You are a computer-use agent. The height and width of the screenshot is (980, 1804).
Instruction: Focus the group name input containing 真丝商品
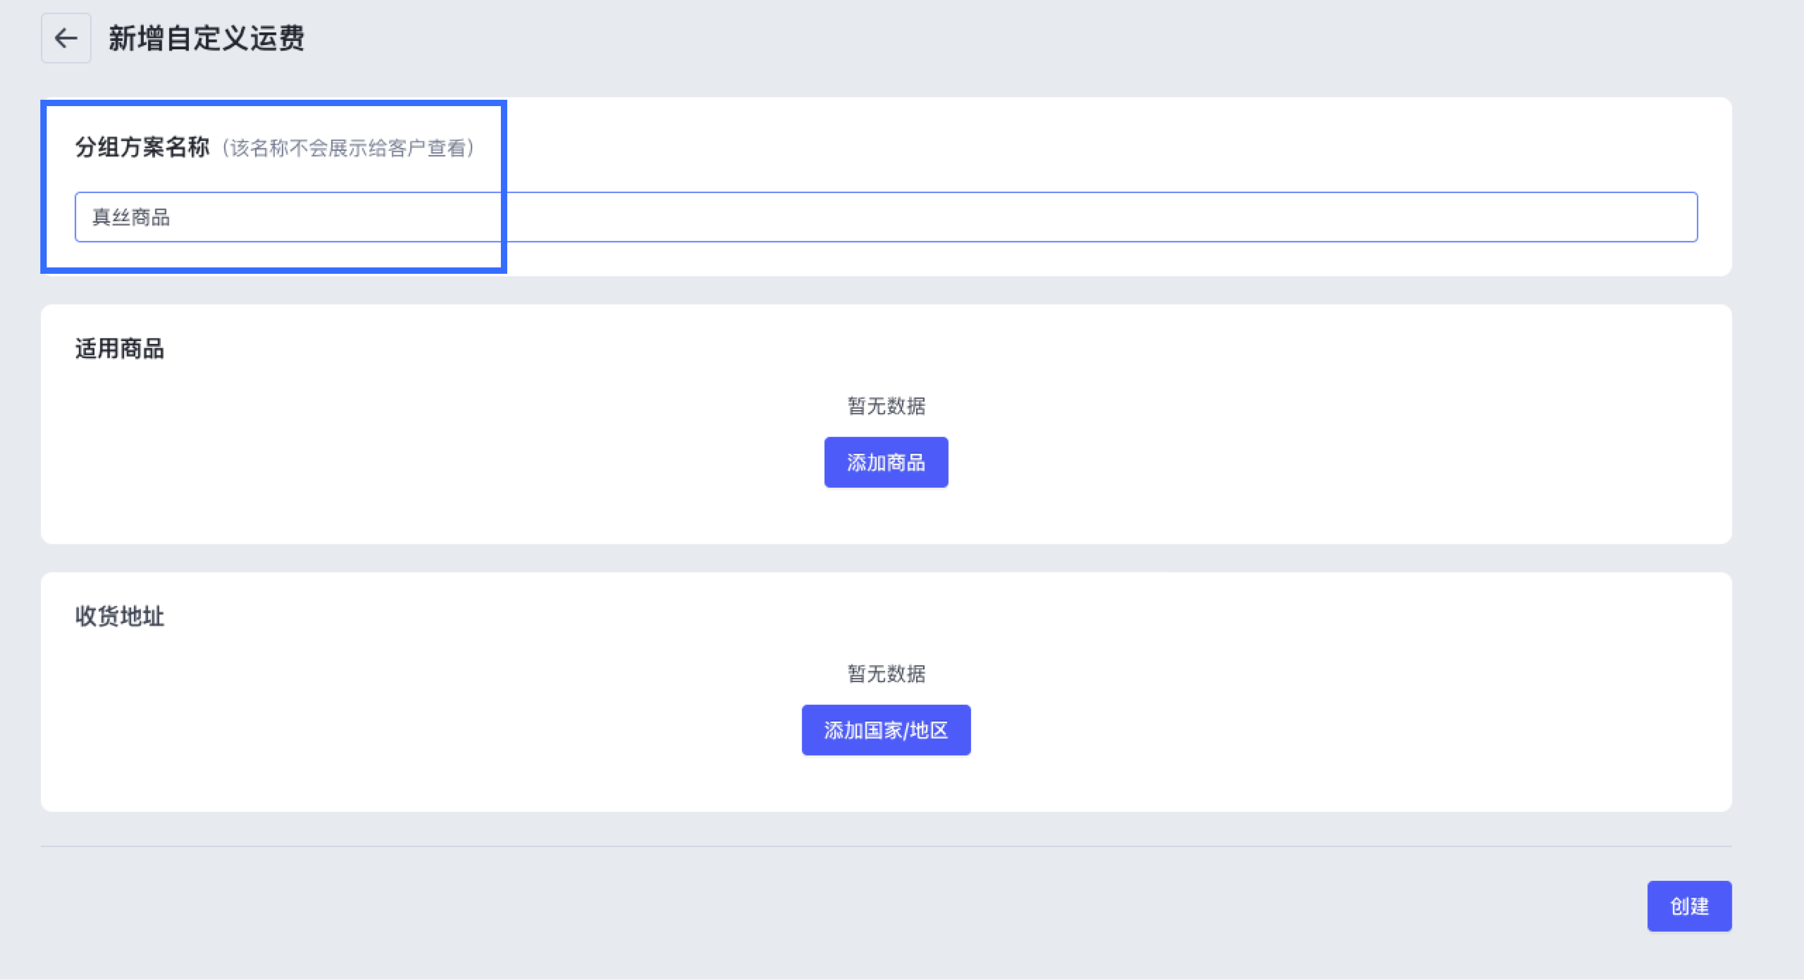click(886, 217)
